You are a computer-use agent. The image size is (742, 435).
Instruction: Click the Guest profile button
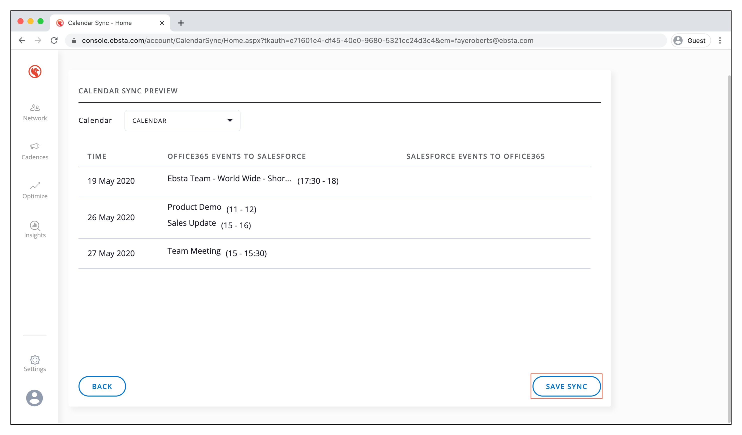tap(690, 41)
